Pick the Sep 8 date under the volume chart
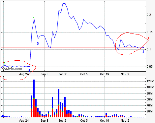The width and height of the screenshot is (155, 123). coord(45,121)
